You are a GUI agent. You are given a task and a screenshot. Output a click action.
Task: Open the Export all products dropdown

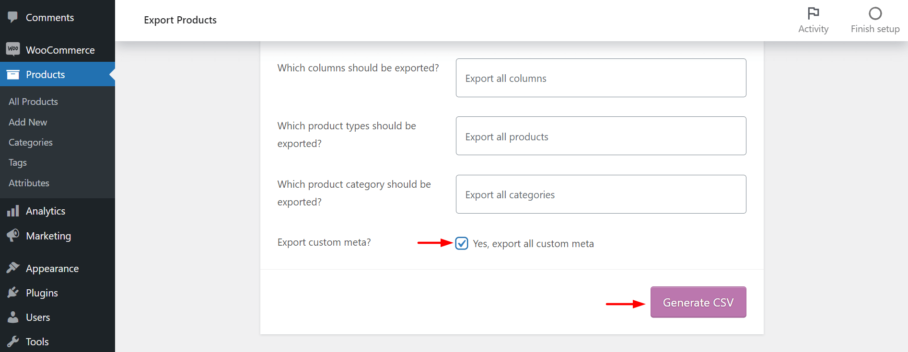coord(601,136)
